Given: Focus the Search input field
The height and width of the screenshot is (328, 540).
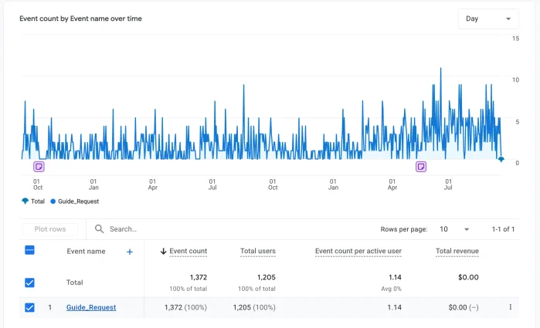Looking at the screenshot, I should tap(123, 229).
